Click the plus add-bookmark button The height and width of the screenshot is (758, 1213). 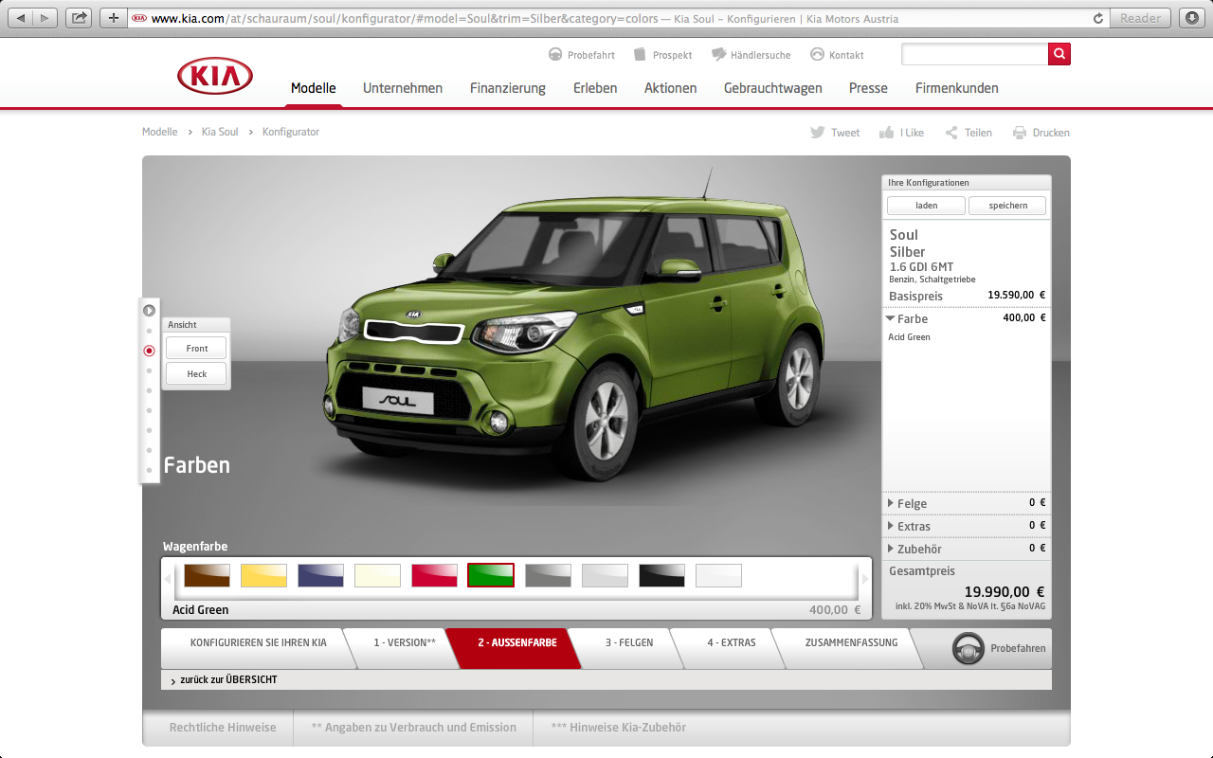tap(113, 18)
